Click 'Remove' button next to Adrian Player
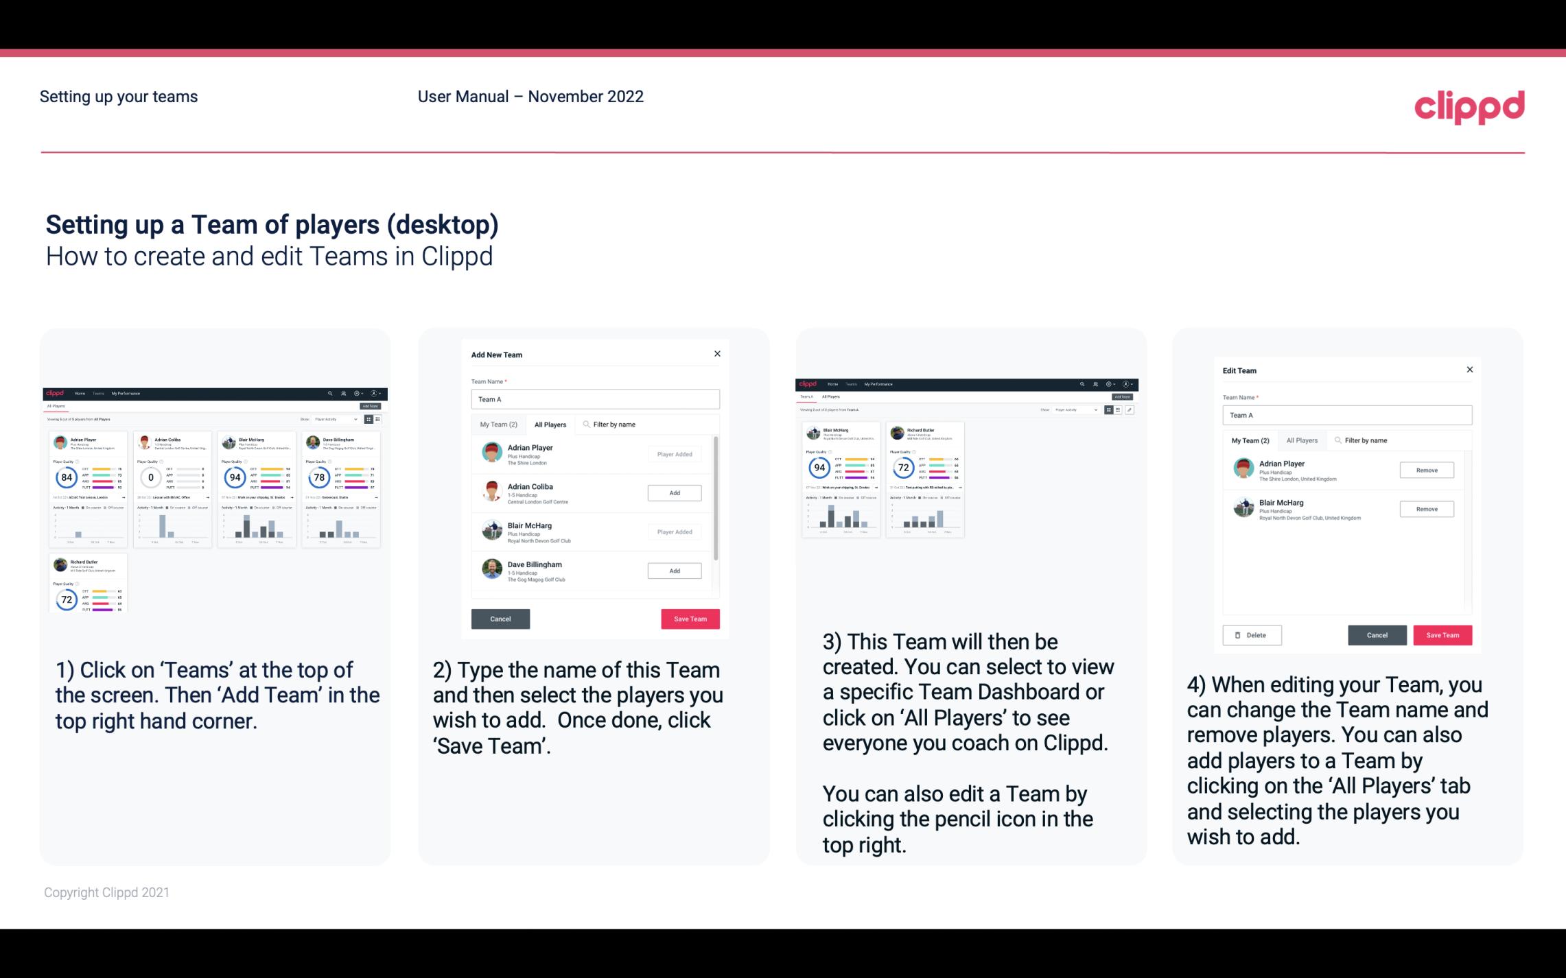Image resolution: width=1566 pixels, height=978 pixels. (x=1426, y=470)
